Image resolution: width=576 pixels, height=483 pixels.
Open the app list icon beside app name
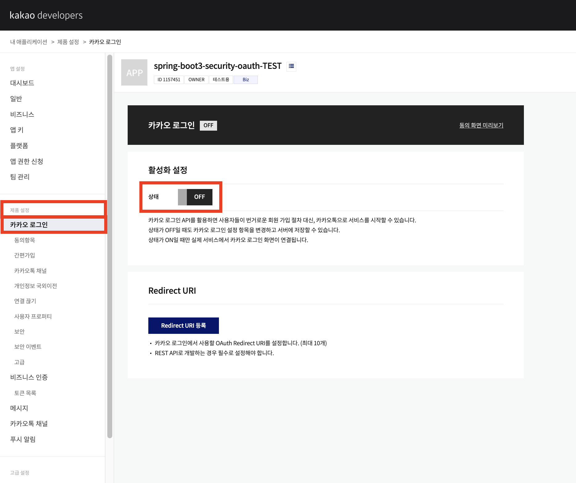pyautogui.click(x=291, y=66)
